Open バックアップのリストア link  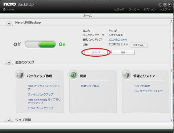[x=148, y=91]
